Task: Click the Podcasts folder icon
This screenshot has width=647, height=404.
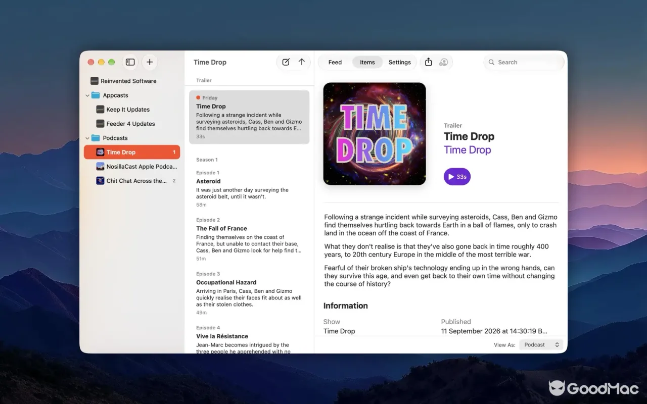Action: click(96, 138)
